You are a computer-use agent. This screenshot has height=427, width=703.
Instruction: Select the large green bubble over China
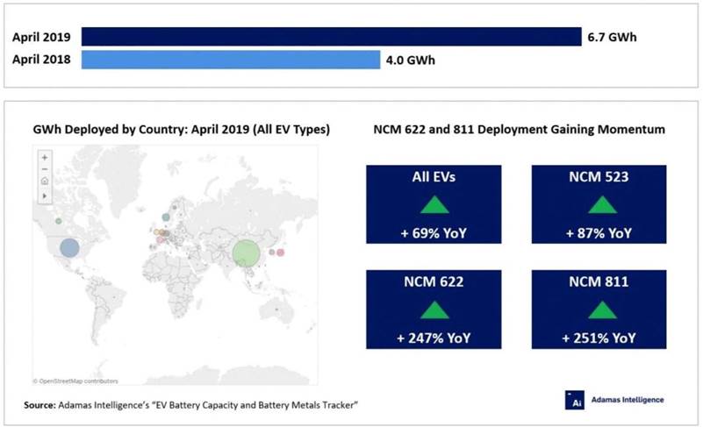tap(248, 253)
